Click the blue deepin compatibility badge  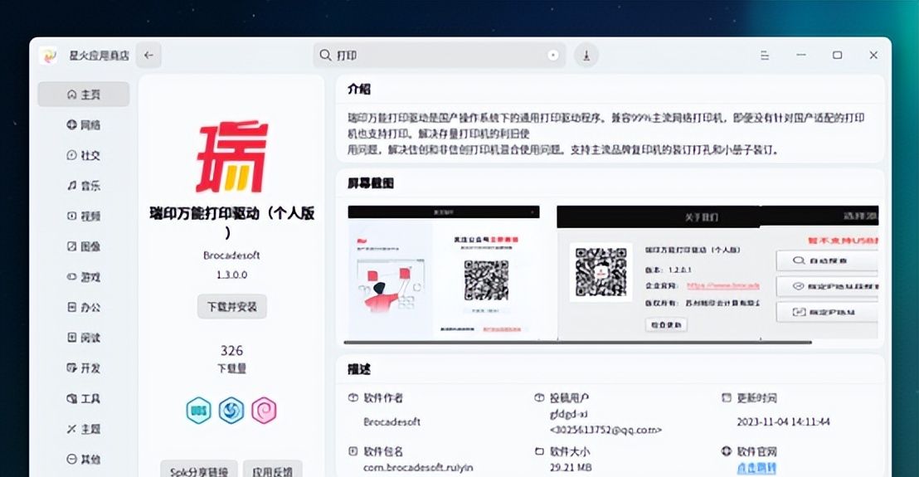[x=231, y=411]
